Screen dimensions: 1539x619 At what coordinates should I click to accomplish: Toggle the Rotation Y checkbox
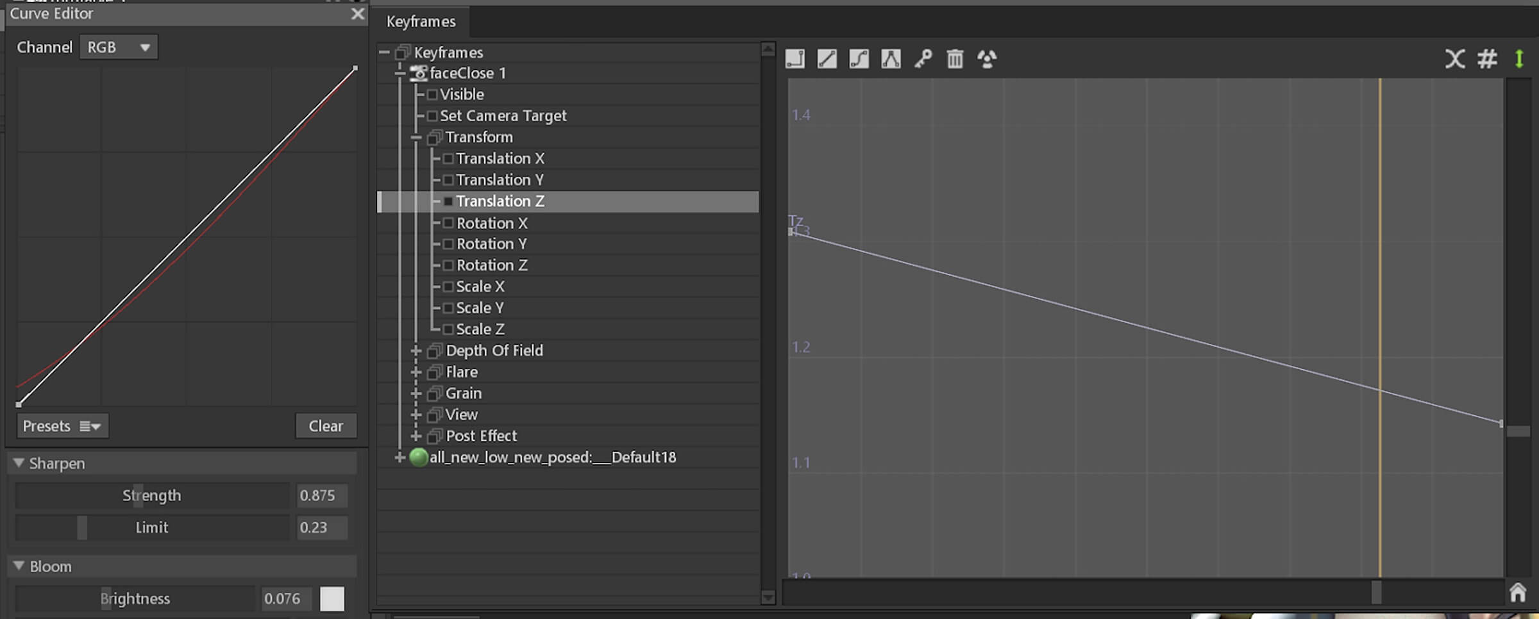point(448,244)
